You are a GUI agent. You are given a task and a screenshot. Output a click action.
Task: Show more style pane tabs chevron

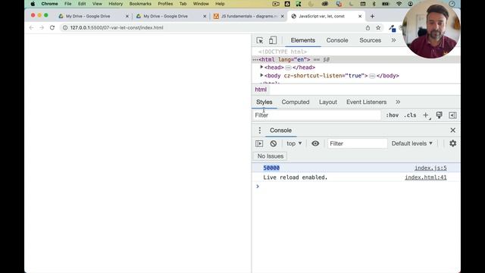pyautogui.click(x=398, y=102)
